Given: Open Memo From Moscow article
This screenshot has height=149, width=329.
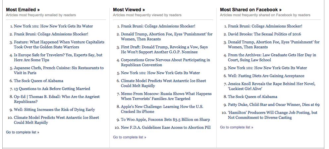Looking at the screenshot, I should click(x=166, y=96).
